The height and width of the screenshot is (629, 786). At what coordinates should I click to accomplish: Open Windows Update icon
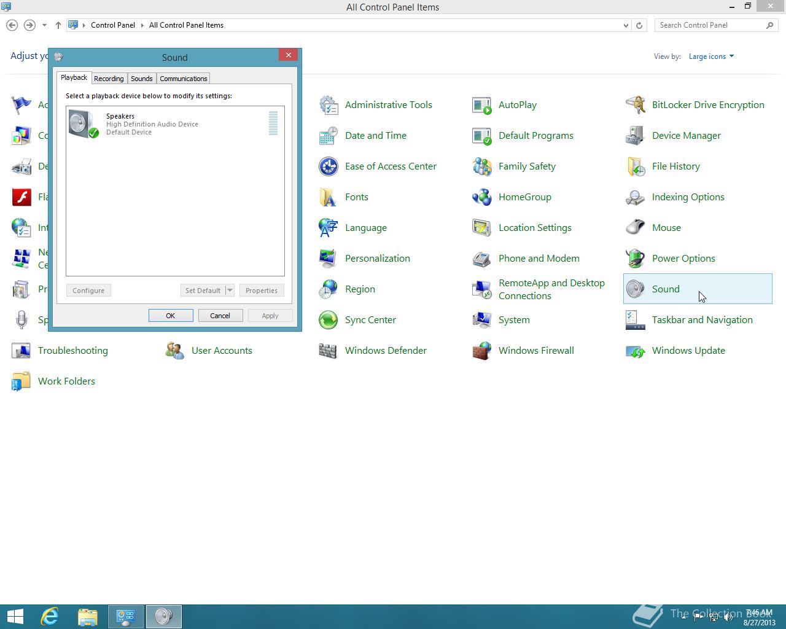(636, 351)
